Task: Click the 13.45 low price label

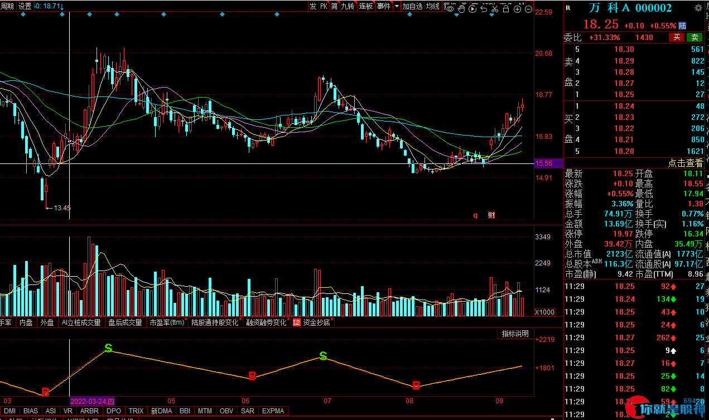Action: [x=62, y=207]
